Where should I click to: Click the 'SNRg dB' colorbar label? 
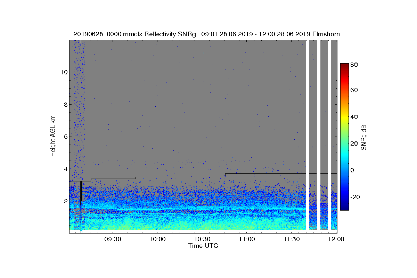(x=363, y=138)
